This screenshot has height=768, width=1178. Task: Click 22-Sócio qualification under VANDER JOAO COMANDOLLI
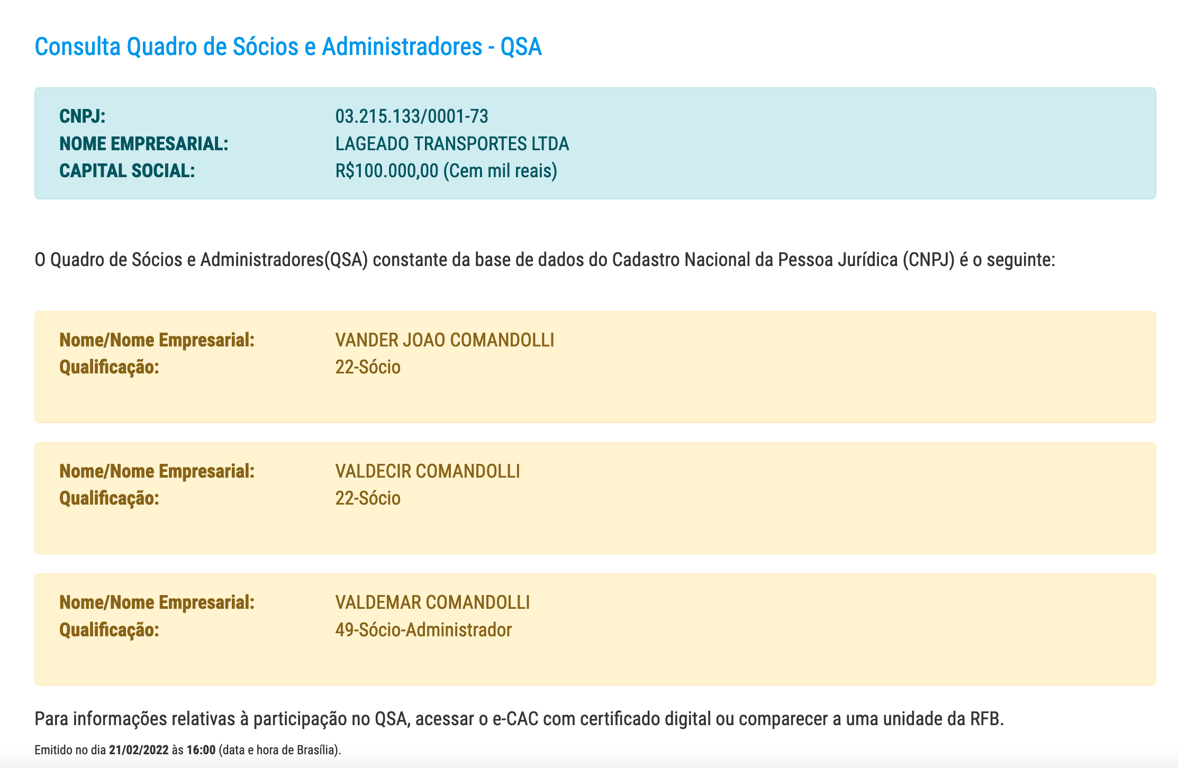[x=368, y=367]
